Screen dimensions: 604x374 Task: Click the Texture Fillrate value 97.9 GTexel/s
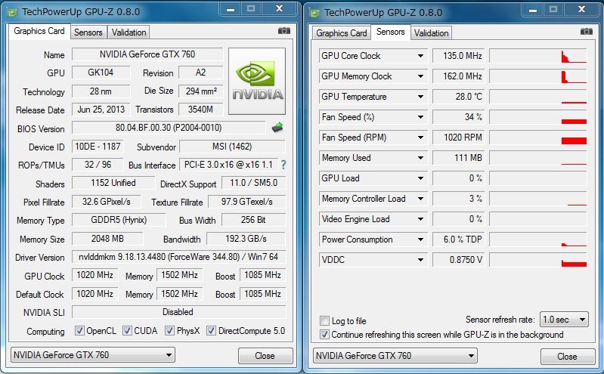click(247, 202)
